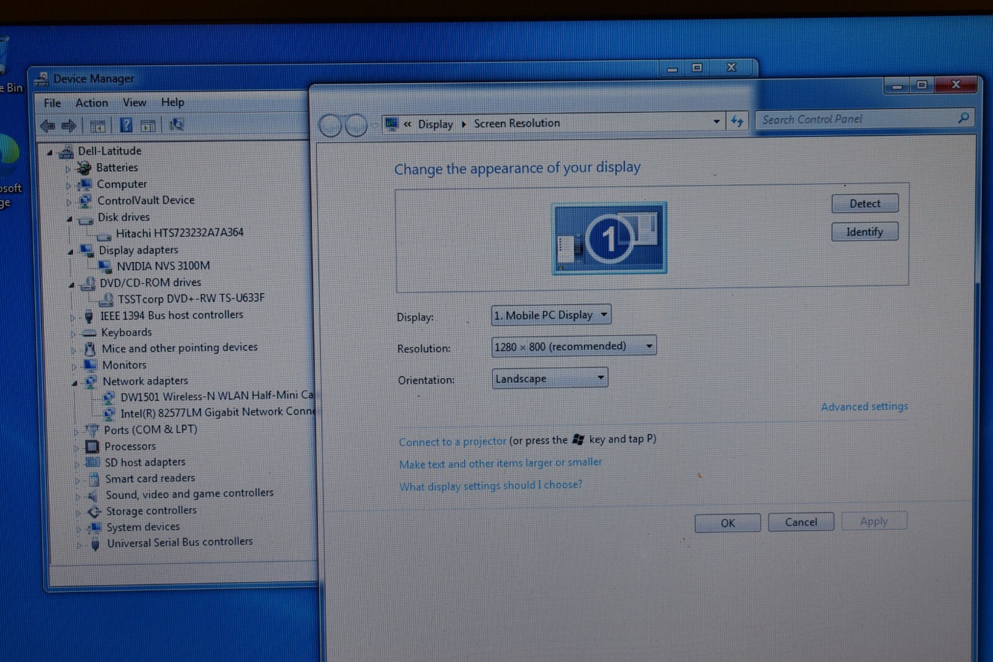Click the Forward arrow in Device Manager toolbar

pos(69,126)
